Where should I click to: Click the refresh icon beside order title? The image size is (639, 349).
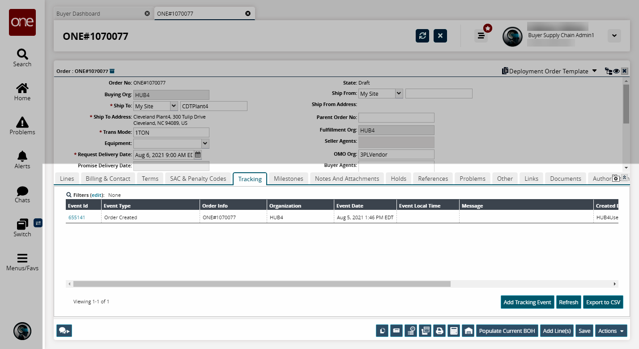click(x=422, y=36)
